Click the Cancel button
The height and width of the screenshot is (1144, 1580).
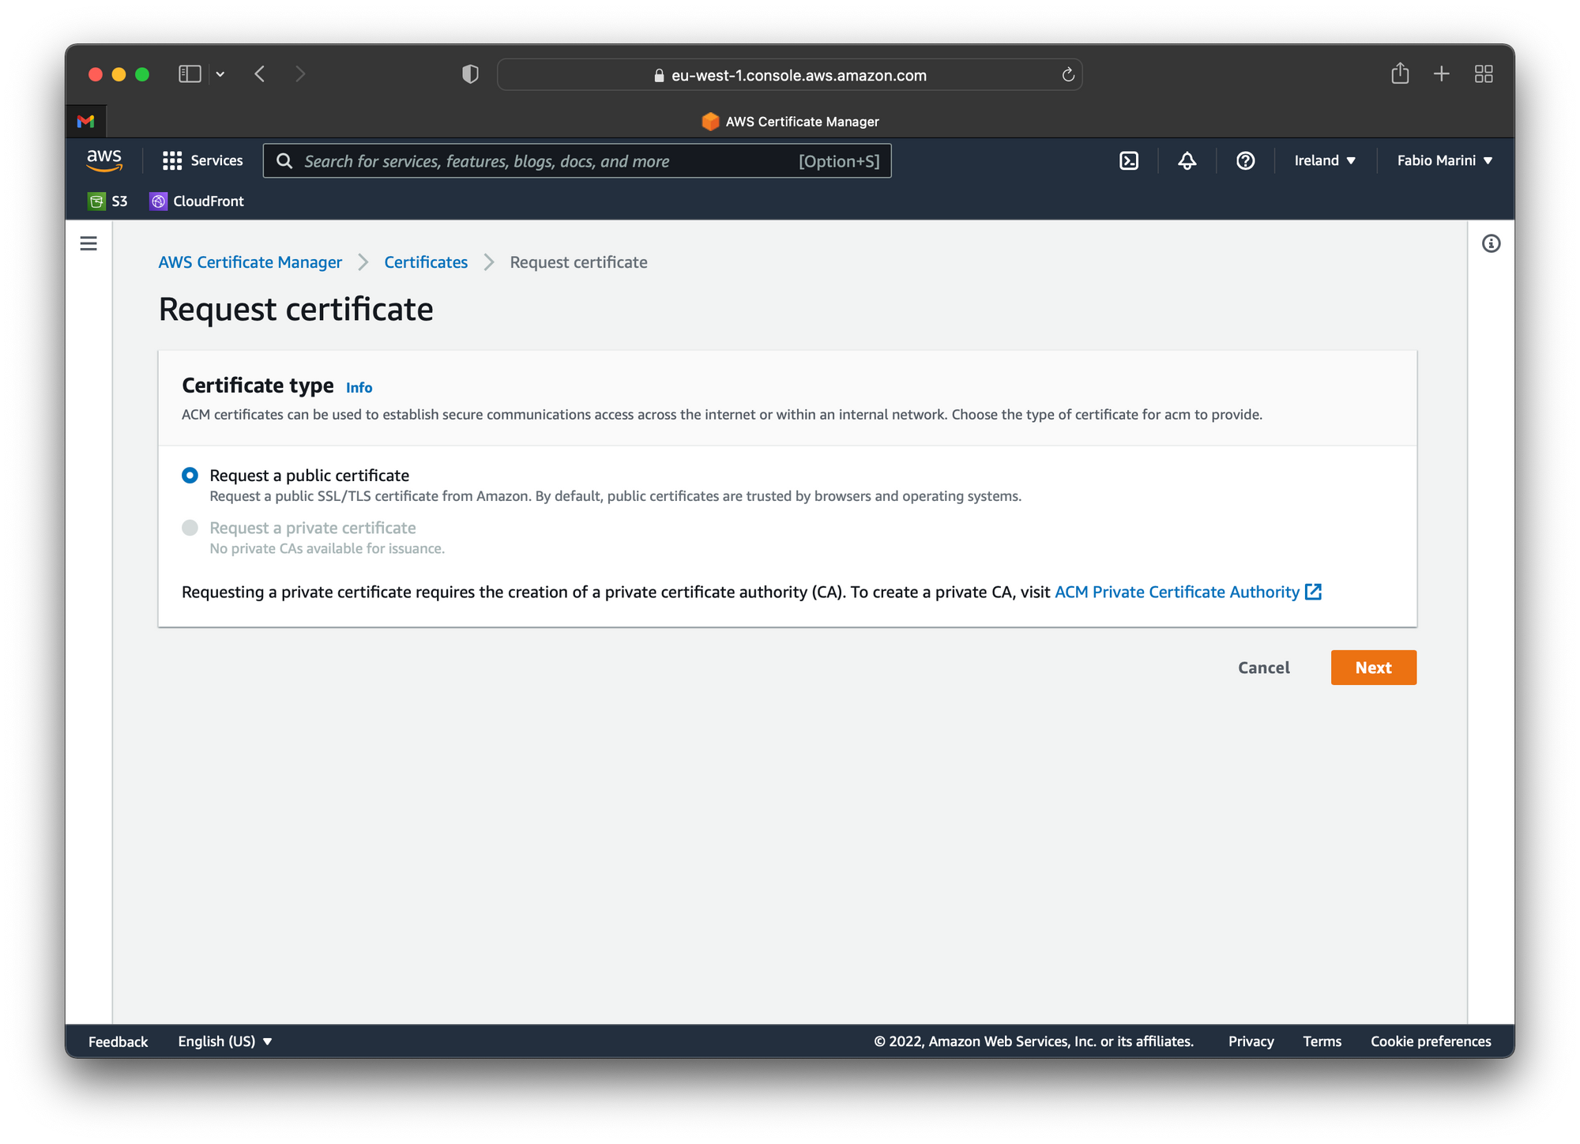tap(1265, 667)
